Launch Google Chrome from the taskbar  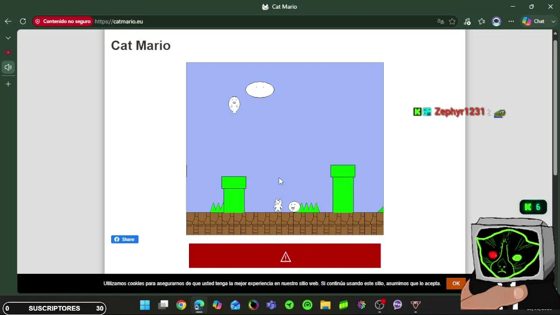pos(181,305)
